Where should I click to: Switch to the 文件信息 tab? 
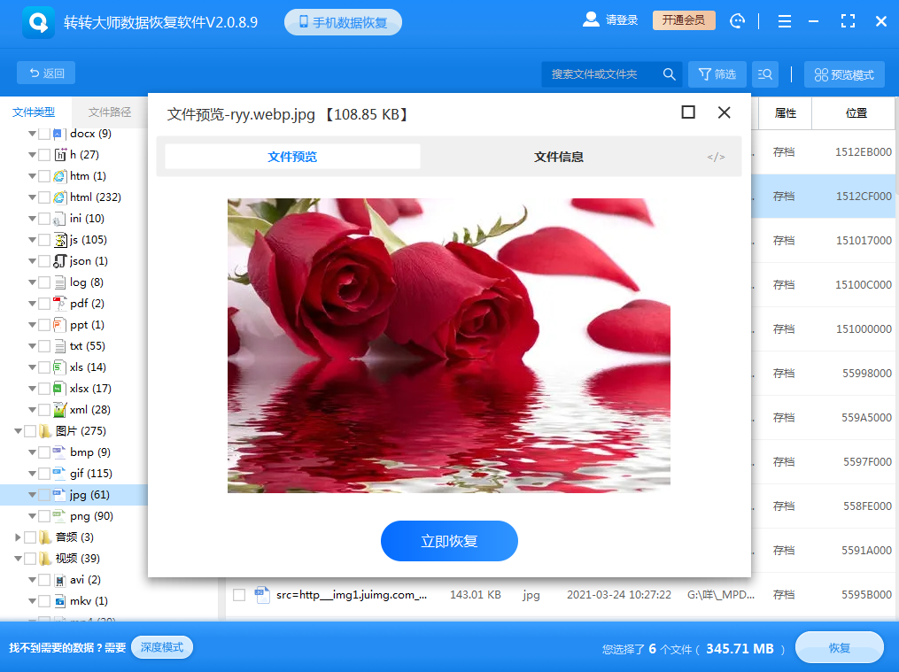[x=558, y=157]
